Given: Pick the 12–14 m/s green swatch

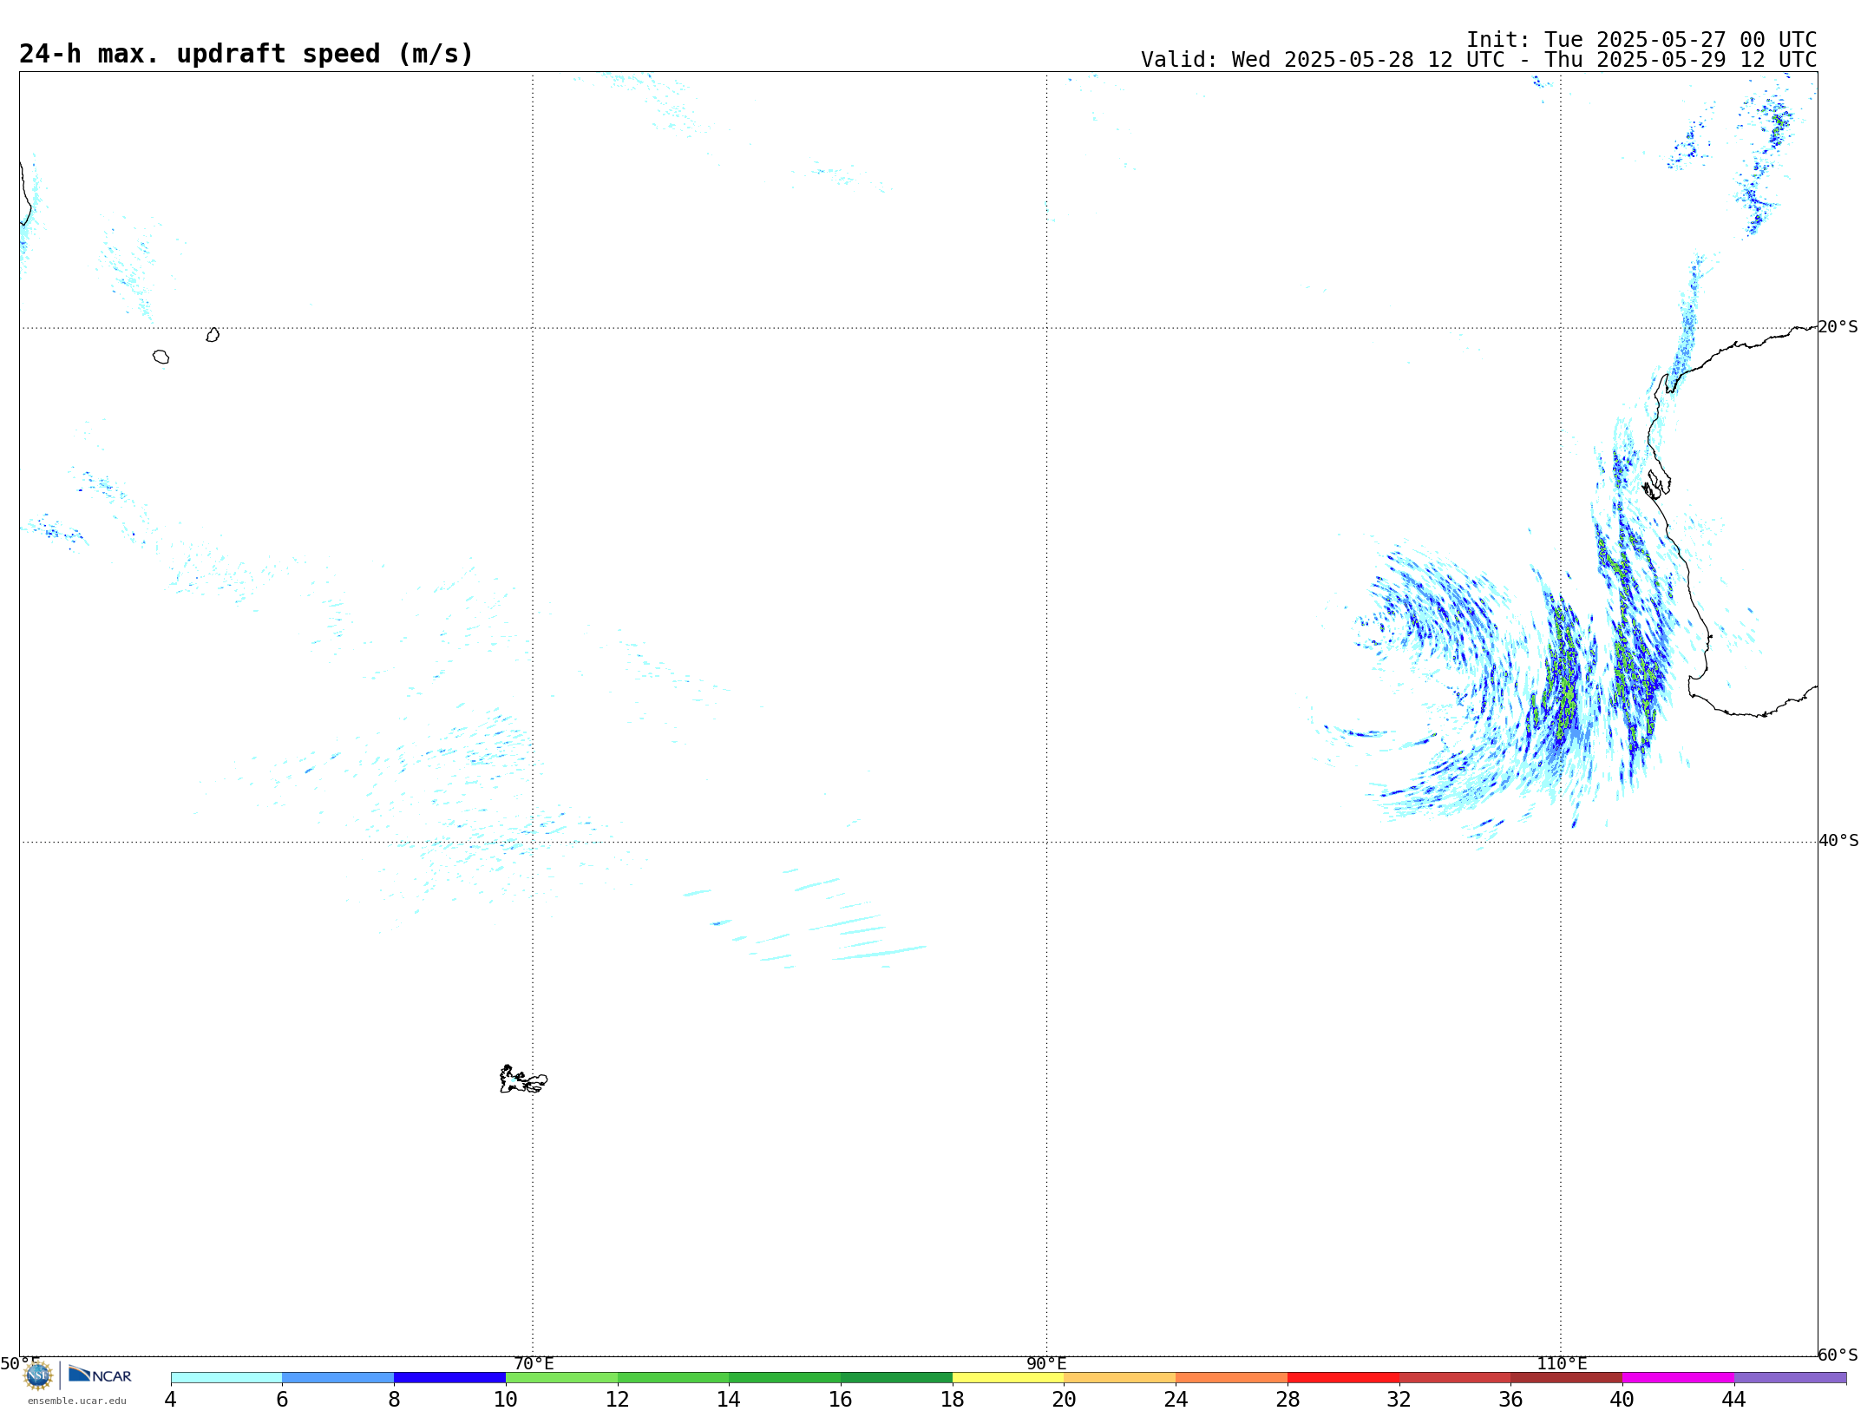Looking at the screenshot, I should (673, 1377).
